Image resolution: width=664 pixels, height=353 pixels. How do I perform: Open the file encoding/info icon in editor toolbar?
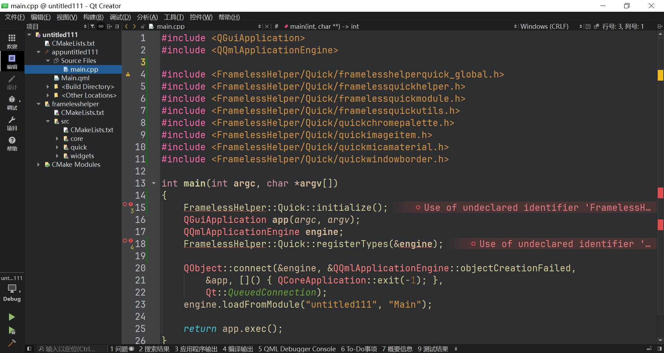pyautogui.click(x=588, y=26)
